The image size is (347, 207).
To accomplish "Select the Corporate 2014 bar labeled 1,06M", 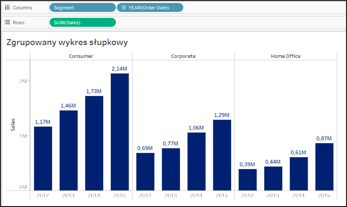I will [x=196, y=162].
